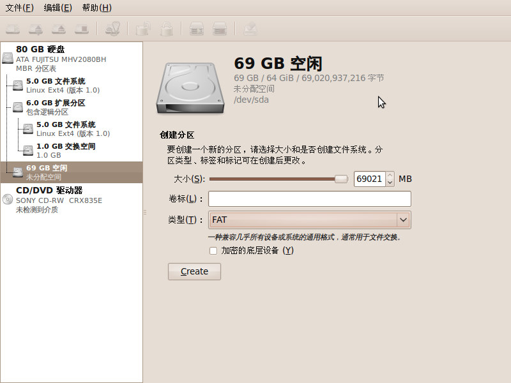Select the logical 5.0 GB 文件系统 inside extended partition

coord(72,129)
